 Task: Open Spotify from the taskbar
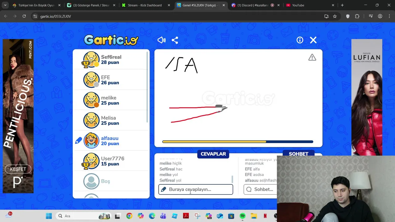pos(243,216)
